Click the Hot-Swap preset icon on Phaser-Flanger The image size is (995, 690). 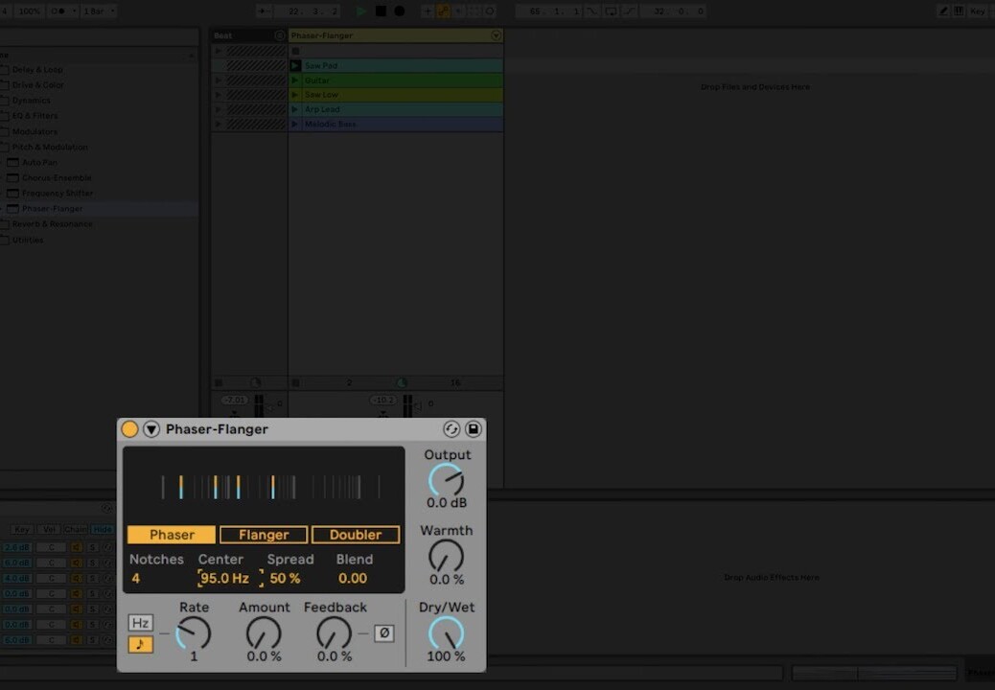click(451, 429)
